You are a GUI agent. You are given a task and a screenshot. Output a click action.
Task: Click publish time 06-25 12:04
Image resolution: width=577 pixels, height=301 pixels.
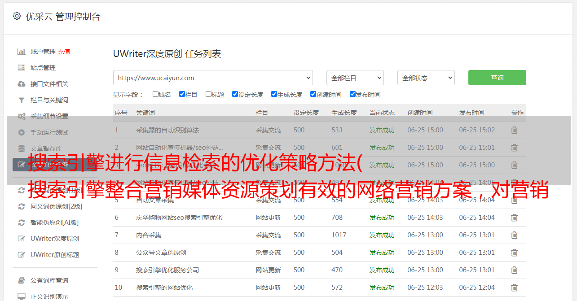tap(477, 288)
